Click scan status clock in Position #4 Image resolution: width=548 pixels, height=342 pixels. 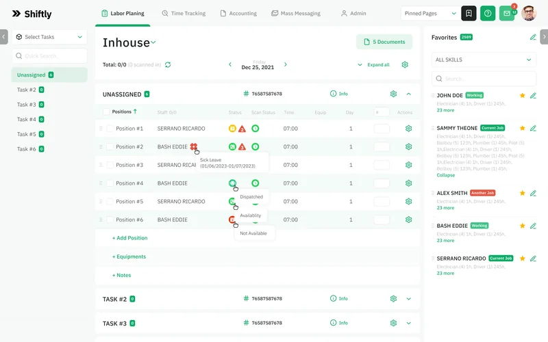[256, 183]
